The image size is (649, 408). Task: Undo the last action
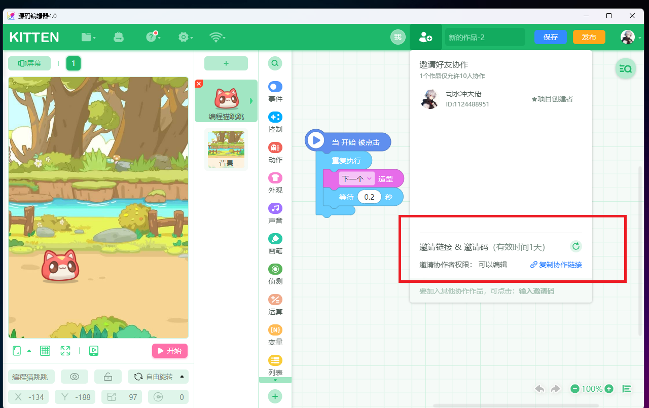(540, 389)
